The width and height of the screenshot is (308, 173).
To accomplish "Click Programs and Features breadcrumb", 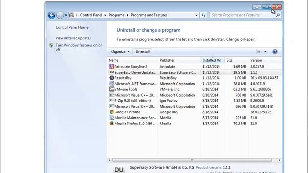I will pos(149,15).
